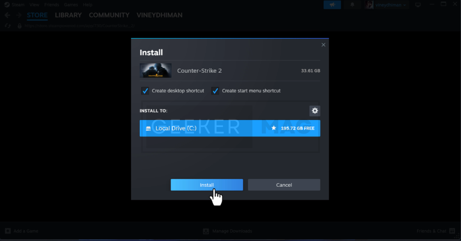The image size is (461, 241).
Task: Open the Games menu
Action: (x=71, y=5)
